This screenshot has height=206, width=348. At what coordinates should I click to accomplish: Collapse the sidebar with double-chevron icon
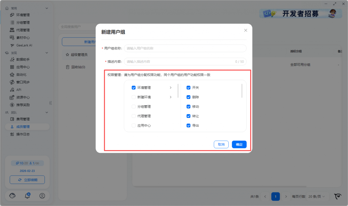pos(51,103)
